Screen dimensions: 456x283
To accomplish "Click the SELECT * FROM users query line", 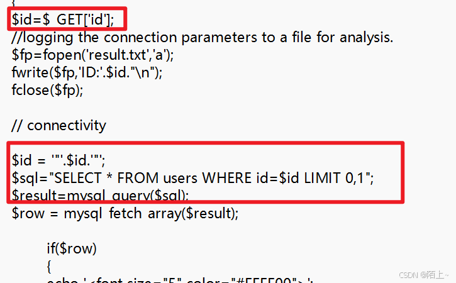I will (193, 178).
